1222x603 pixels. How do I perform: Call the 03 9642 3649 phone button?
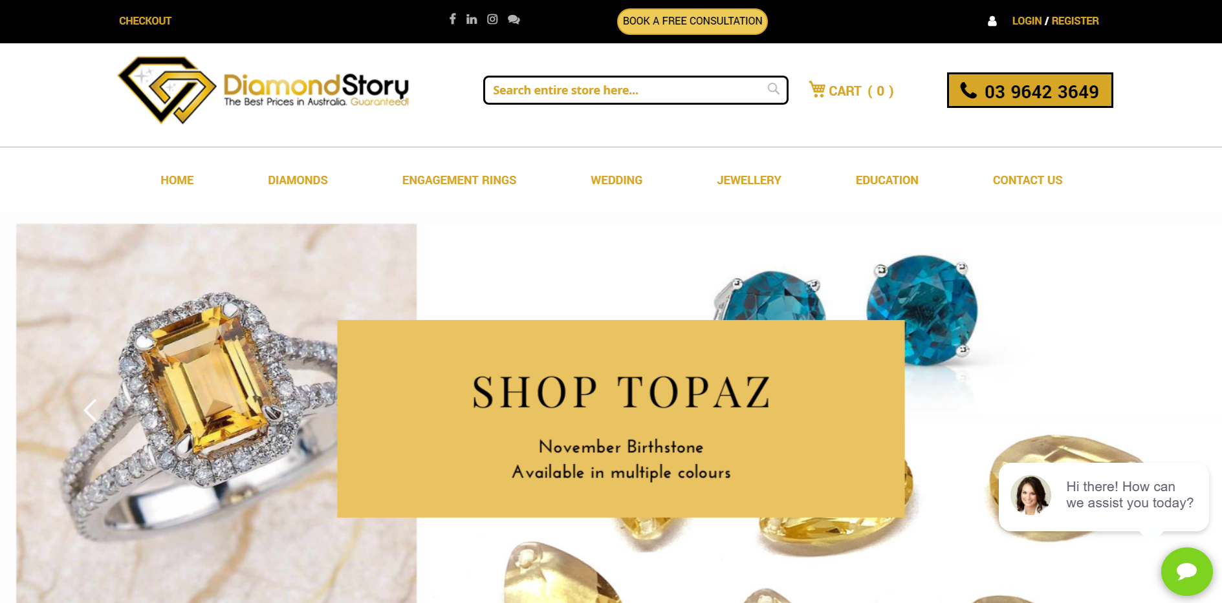click(x=1030, y=90)
